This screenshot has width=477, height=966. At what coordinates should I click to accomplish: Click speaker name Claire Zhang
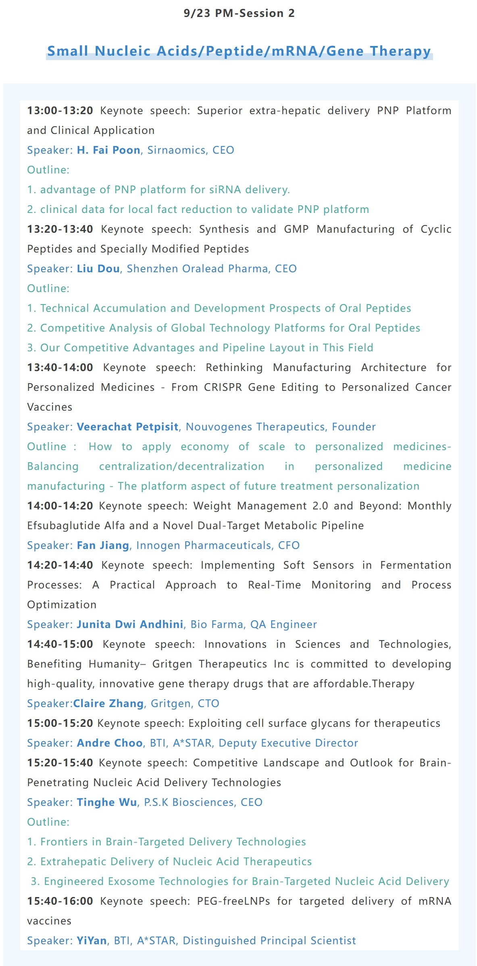coord(108,703)
